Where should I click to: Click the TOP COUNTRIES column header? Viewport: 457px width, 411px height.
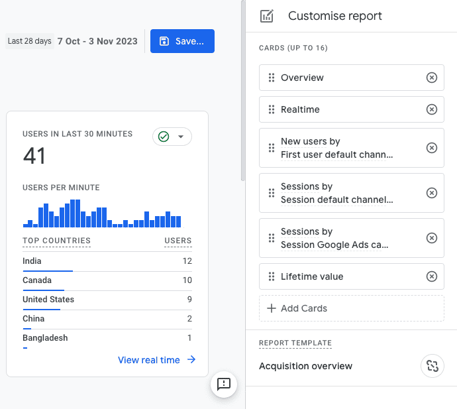(x=56, y=241)
